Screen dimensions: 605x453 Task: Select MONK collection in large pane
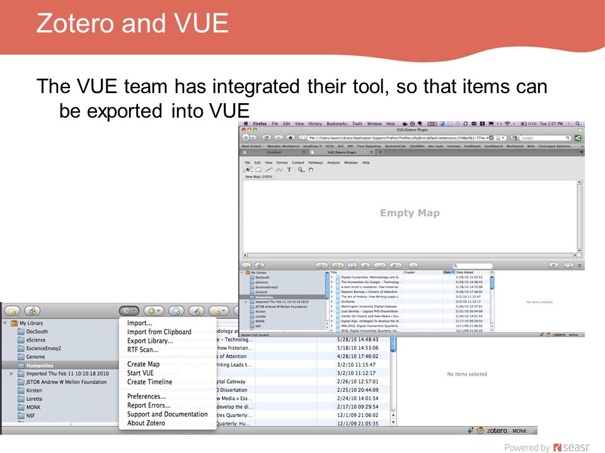(30, 407)
